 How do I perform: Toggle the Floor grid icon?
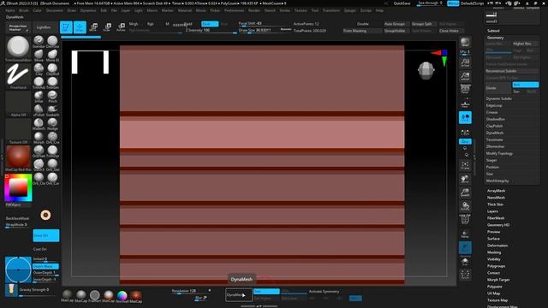(x=465, y=104)
